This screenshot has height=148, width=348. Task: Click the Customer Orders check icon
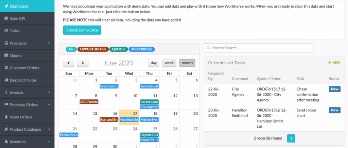pos(6,68)
